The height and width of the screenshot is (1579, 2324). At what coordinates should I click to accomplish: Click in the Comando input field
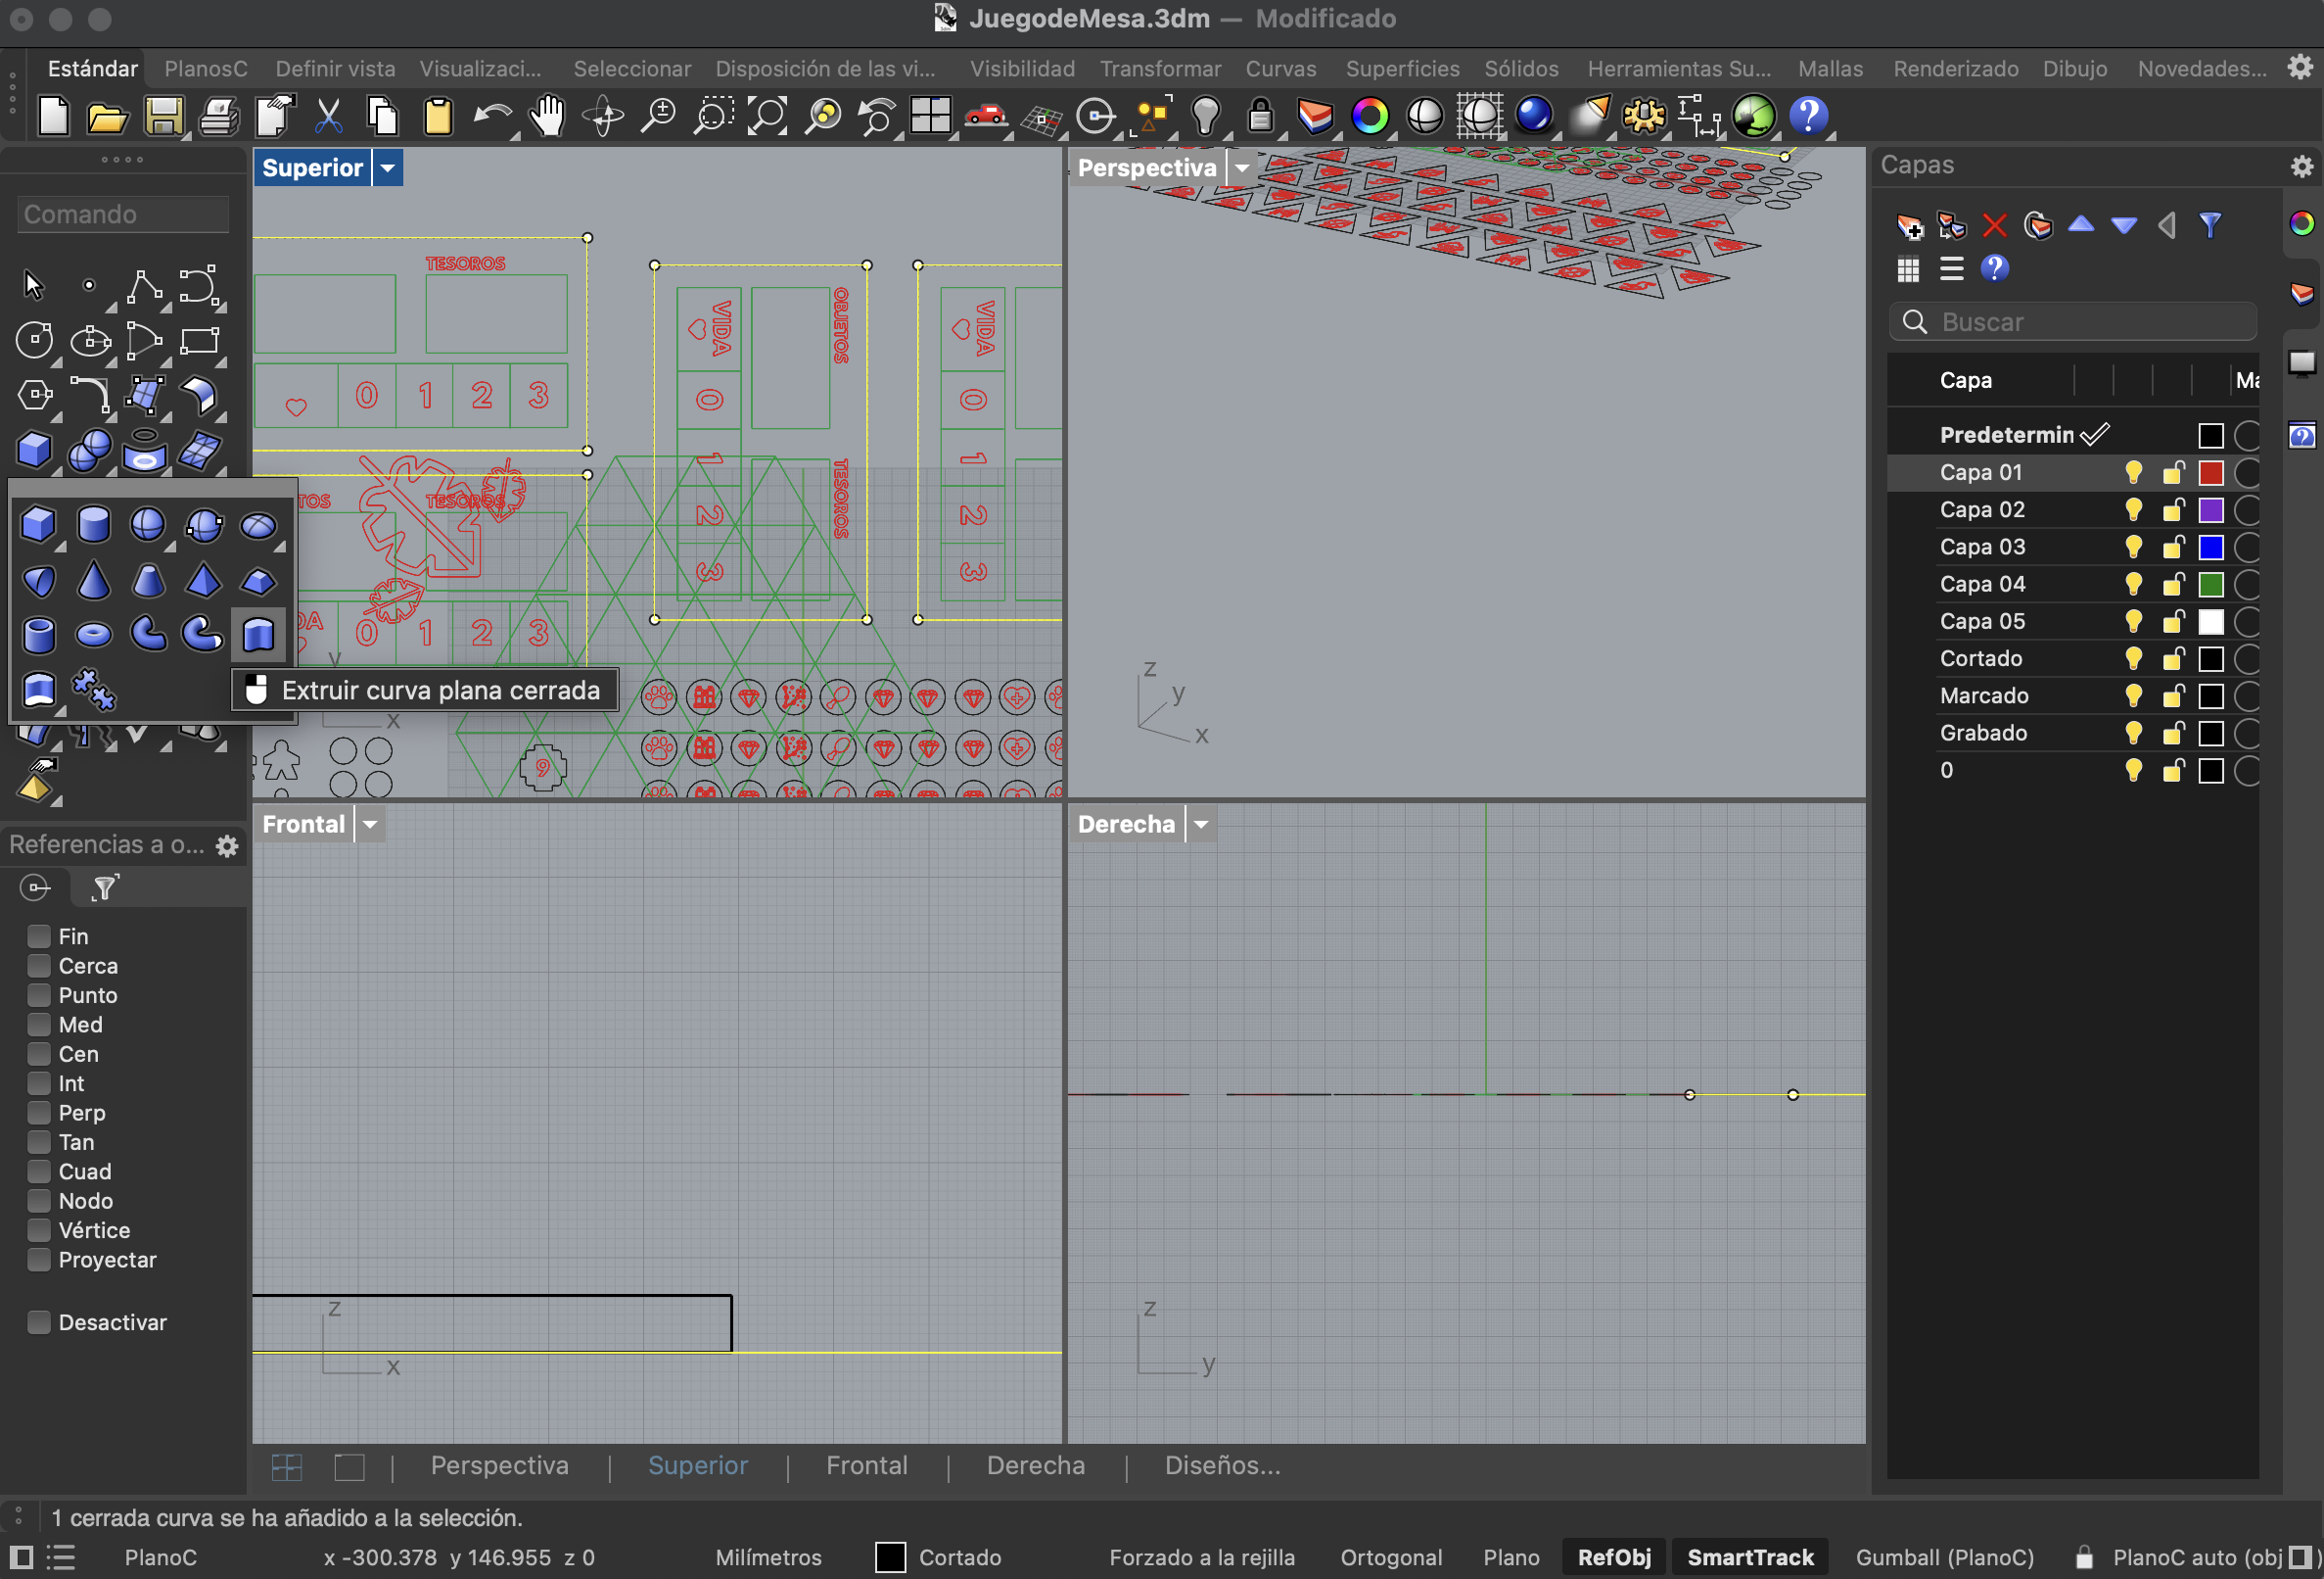point(123,215)
